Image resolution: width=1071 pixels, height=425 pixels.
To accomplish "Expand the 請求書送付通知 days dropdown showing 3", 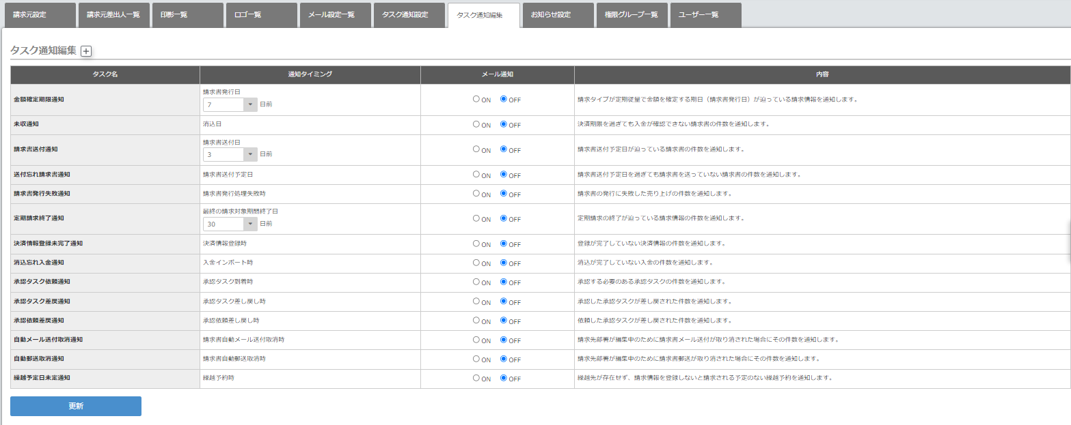I will point(230,154).
